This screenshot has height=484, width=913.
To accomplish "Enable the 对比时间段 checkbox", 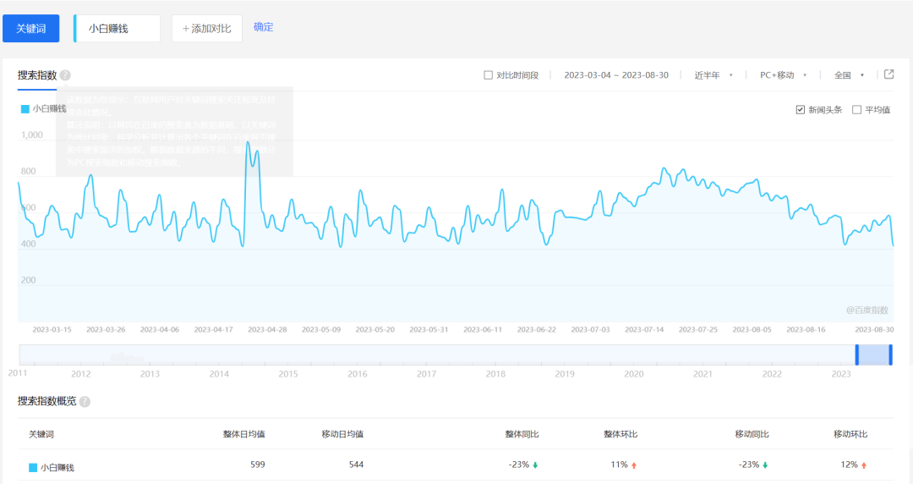I will pyautogui.click(x=488, y=75).
